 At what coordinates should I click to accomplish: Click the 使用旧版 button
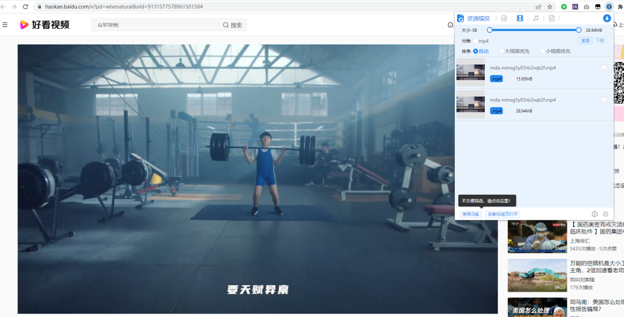coord(470,214)
